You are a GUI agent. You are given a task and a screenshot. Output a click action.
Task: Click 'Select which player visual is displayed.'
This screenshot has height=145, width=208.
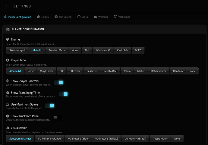tap(26, 65)
